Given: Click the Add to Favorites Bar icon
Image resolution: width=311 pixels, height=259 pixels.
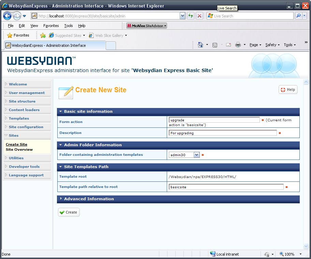Looking at the screenshot, I should point(43,36).
